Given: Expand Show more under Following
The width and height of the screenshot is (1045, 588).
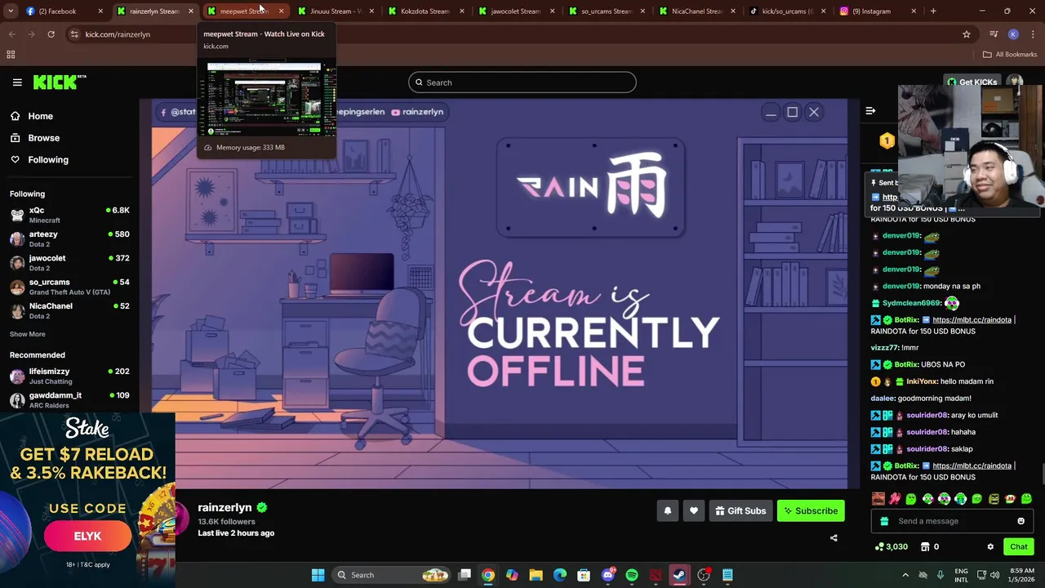Looking at the screenshot, I should pos(28,334).
